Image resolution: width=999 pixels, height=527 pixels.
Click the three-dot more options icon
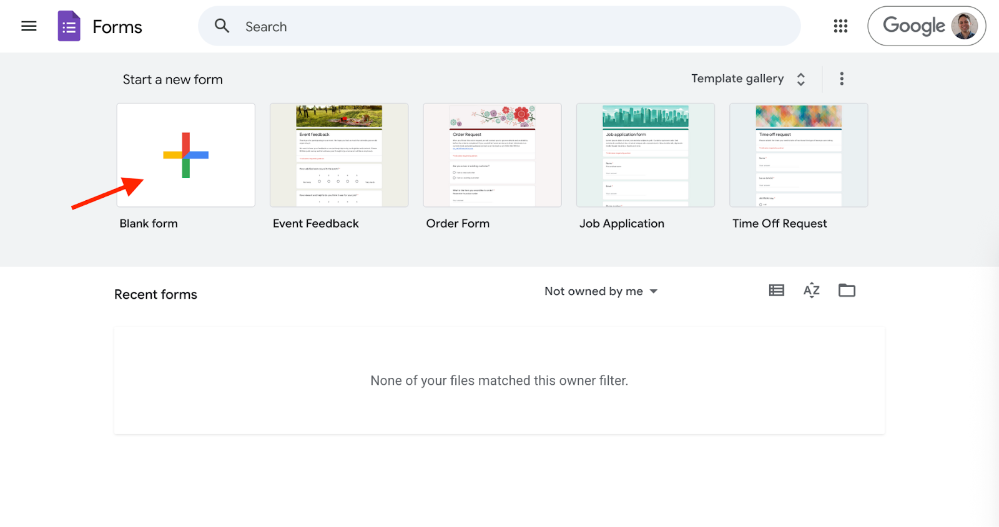tap(842, 79)
